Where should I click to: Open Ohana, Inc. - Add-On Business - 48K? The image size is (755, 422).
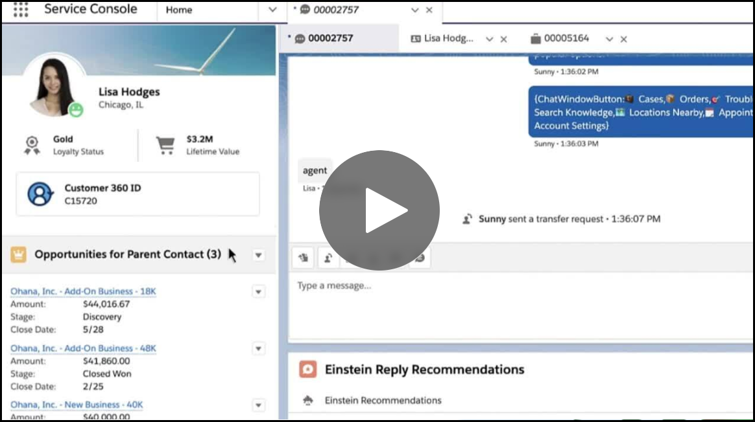click(x=83, y=348)
